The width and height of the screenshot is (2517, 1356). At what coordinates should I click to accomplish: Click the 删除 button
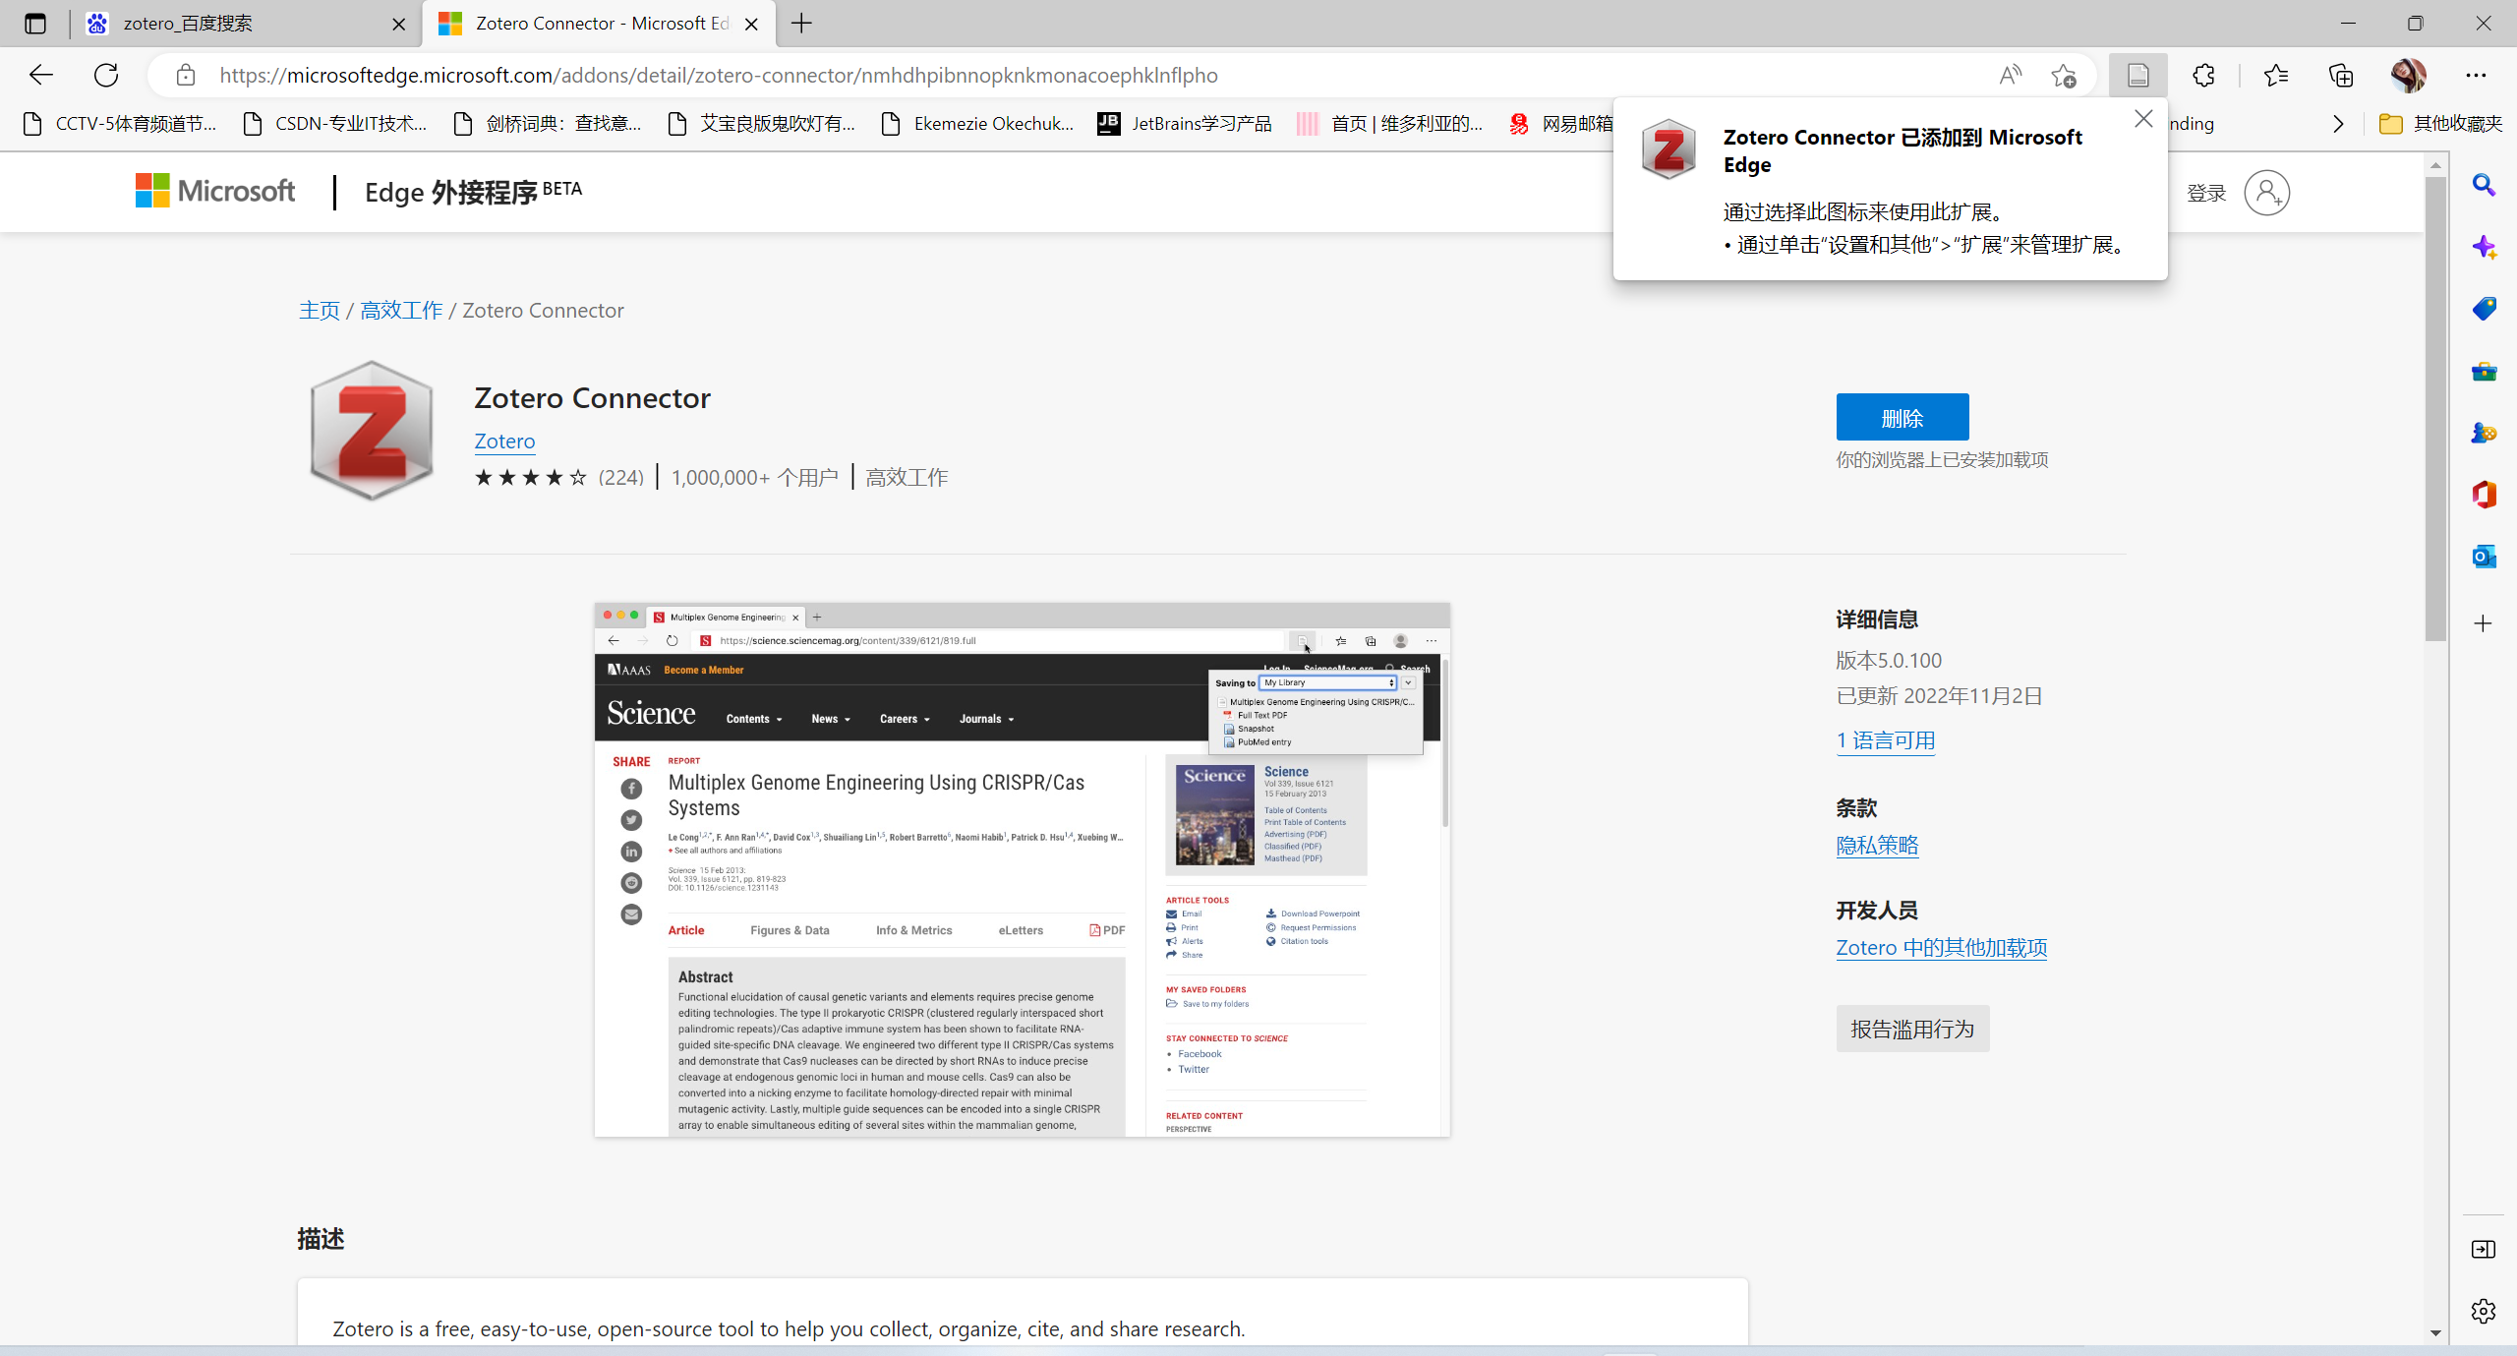click(1902, 418)
